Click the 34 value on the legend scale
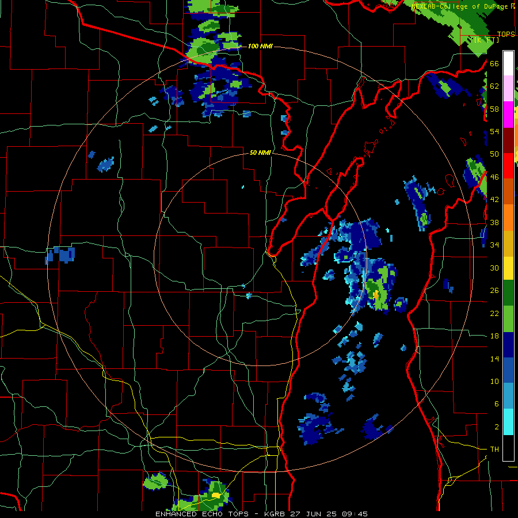The height and width of the screenshot is (518, 518). tap(494, 245)
